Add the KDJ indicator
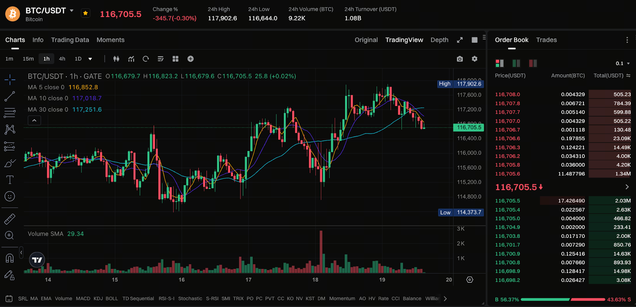This screenshot has height=307, width=636. 98,299
